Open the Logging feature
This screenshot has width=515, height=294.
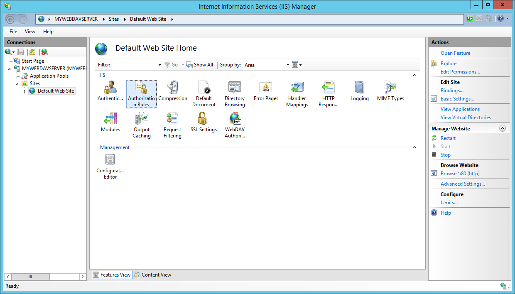tap(359, 91)
